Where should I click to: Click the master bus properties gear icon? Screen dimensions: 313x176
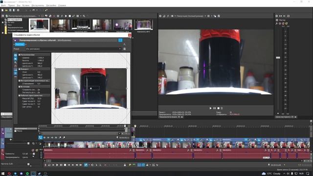[x=277, y=16]
